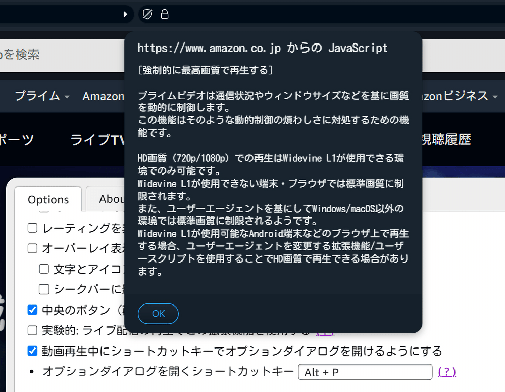Viewport: 505px width, 392px height.
Task: Uncheck the ショートカットキーでオプションダイアログを開ける checkbox
Action: pos(32,351)
